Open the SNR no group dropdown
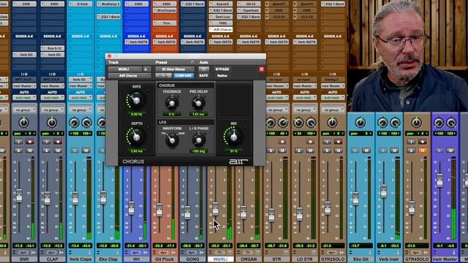Image resolution: width=468 pixels, height=263 pixels. pyautogui.click(x=24, y=110)
